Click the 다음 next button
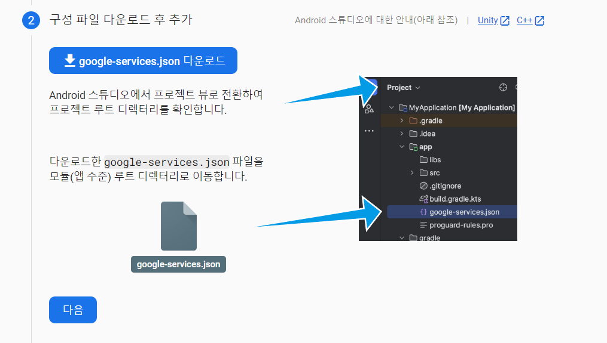607x343 pixels. coord(73,310)
